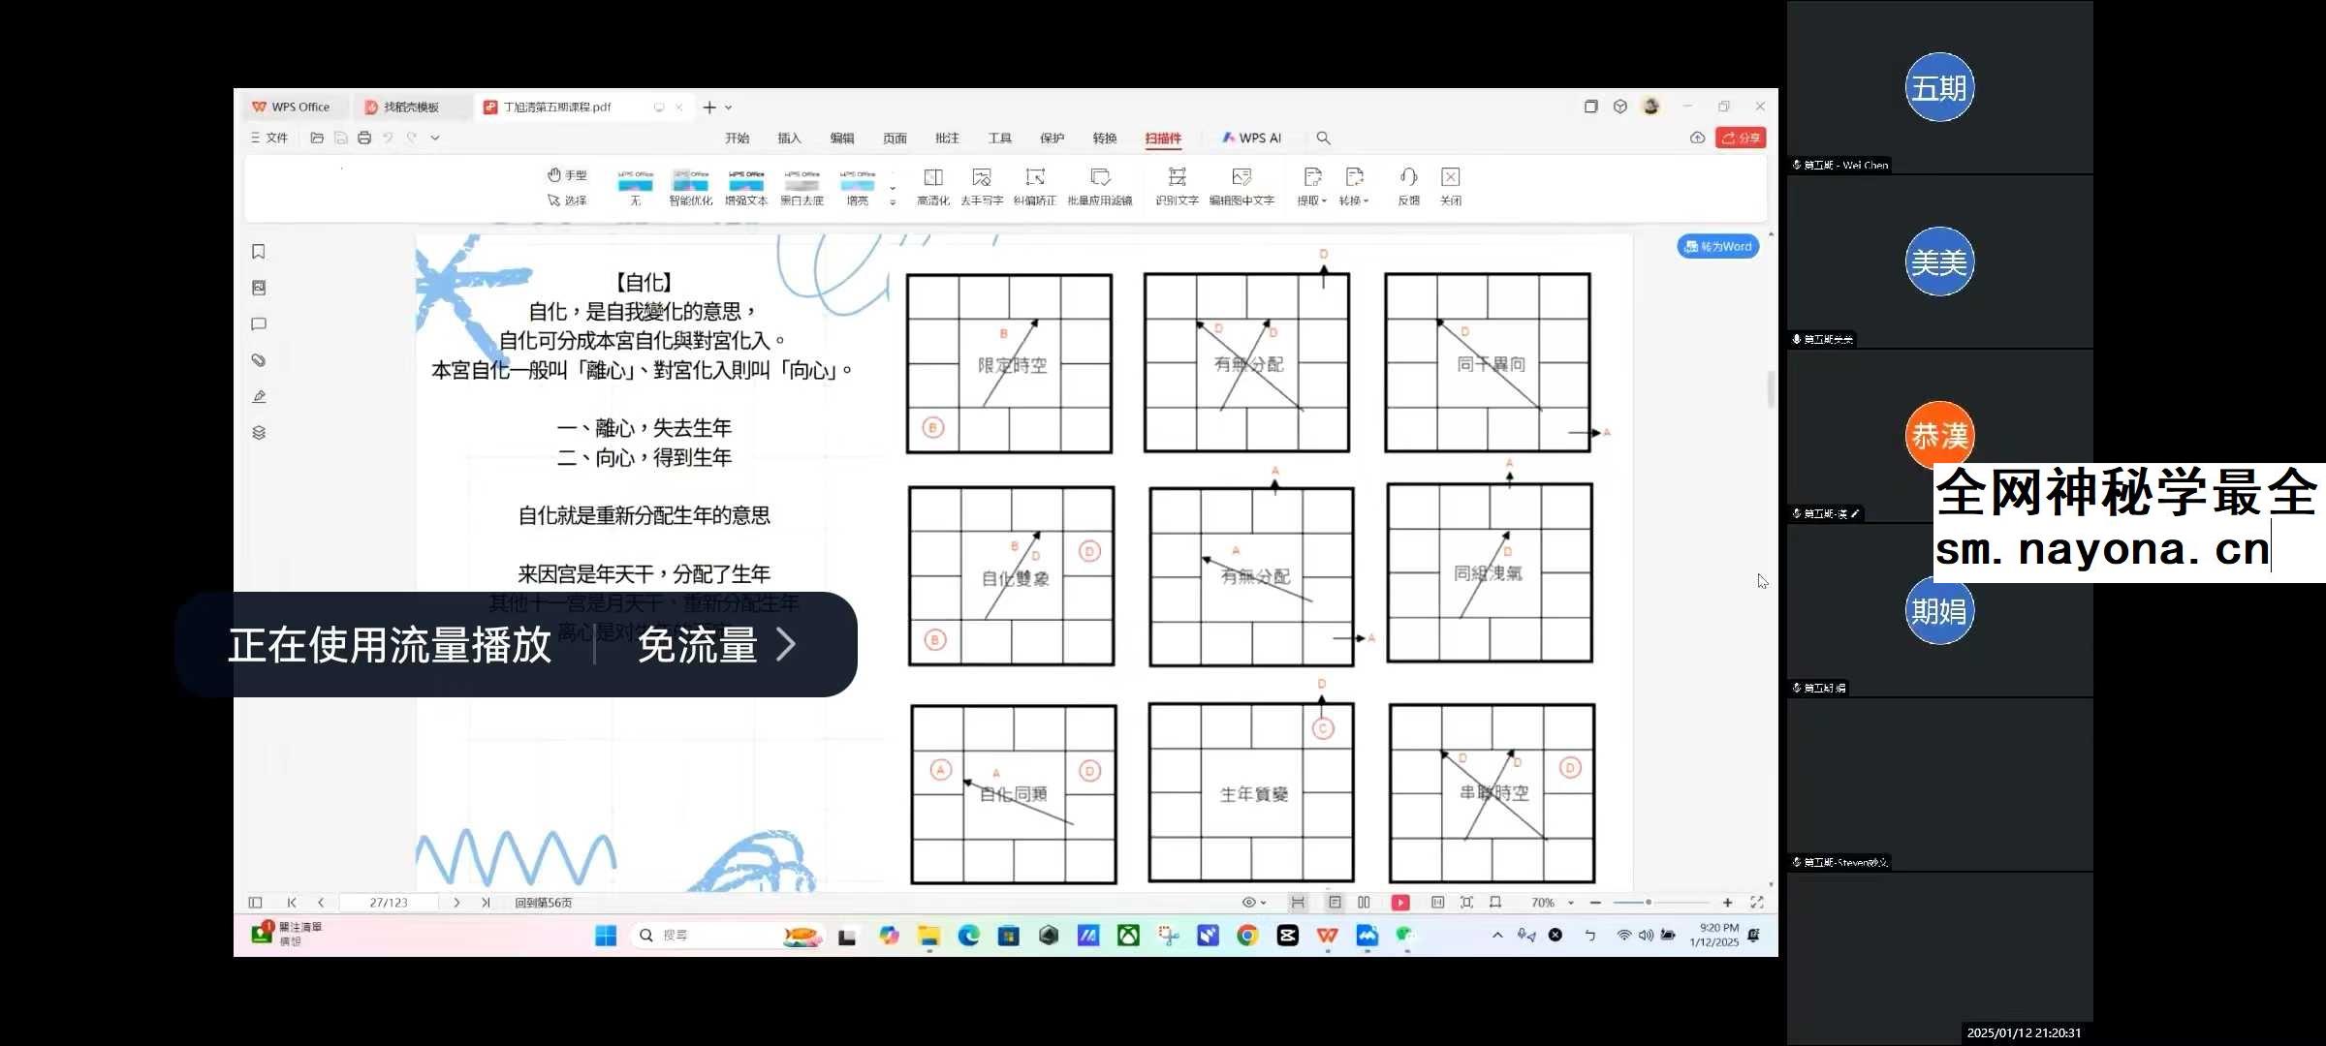Click 批量应用滤镜 batch filter tool

1100,187
